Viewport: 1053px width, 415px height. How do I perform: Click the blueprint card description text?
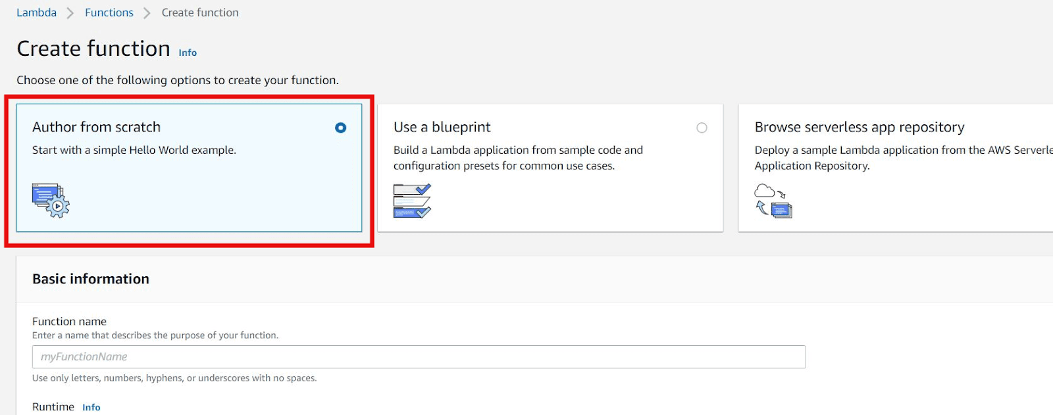click(x=518, y=158)
